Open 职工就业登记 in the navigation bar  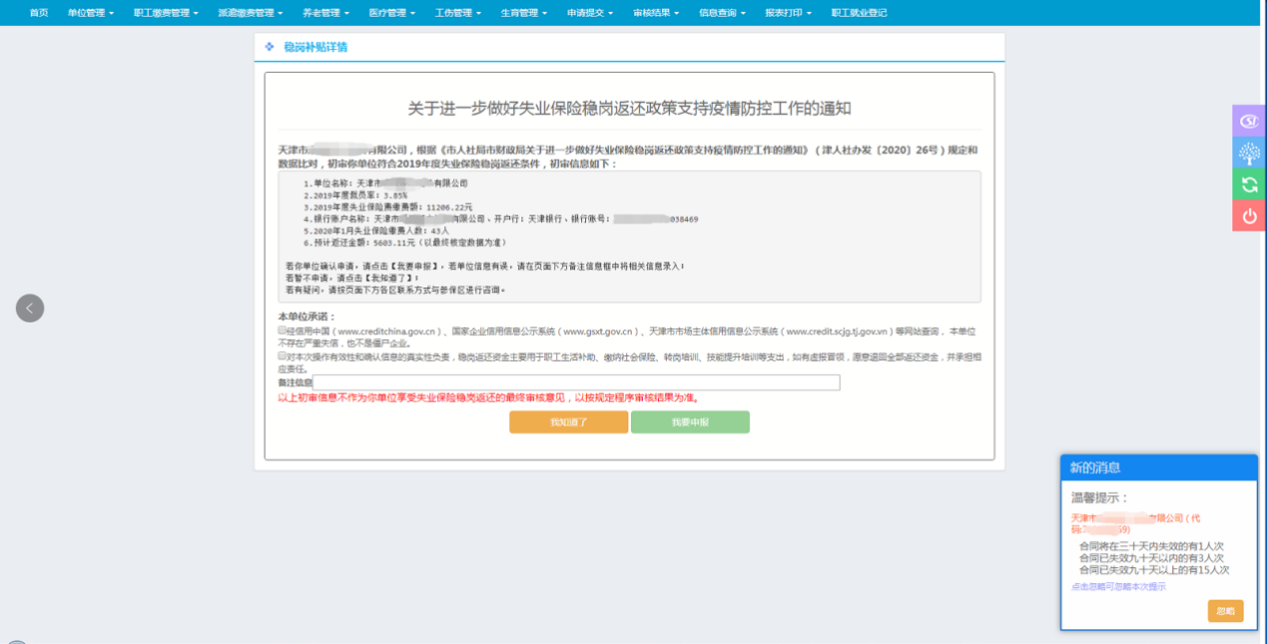pos(859,13)
